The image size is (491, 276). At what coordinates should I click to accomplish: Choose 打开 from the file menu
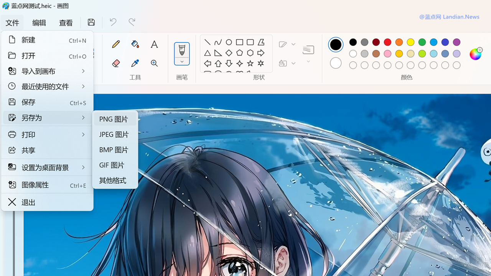tap(47, 56)
